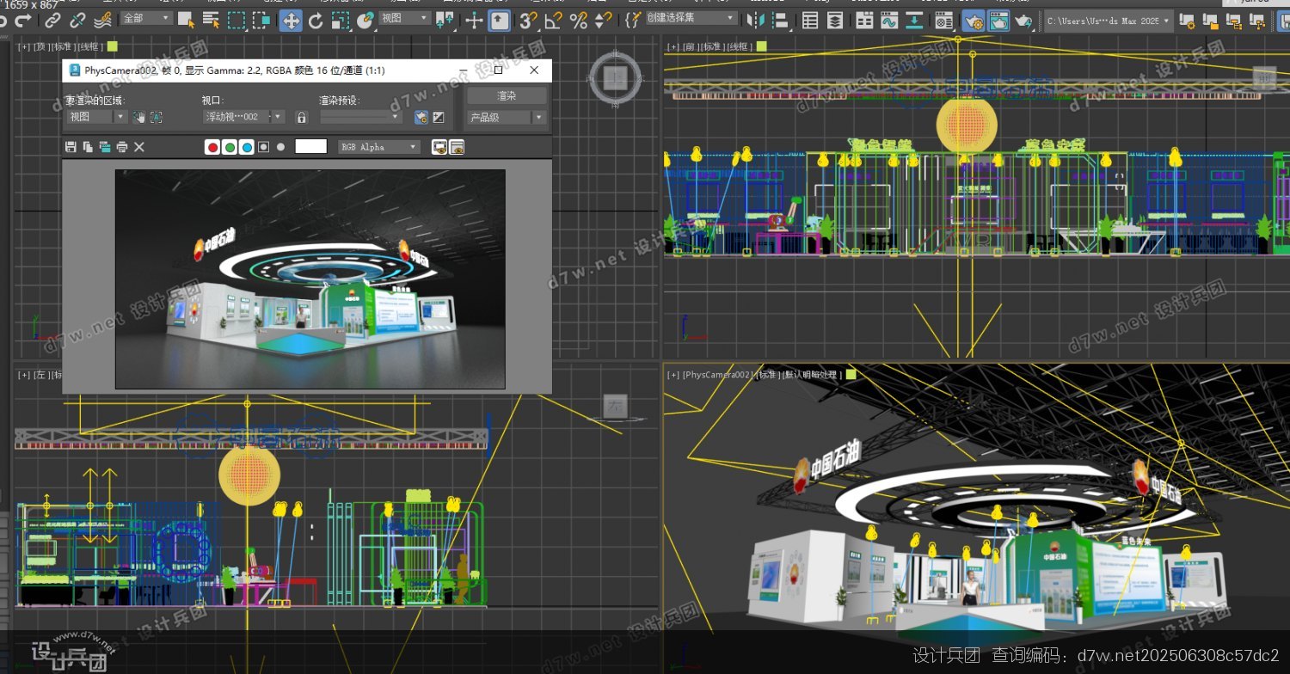Viewport: 1290px width, 674px height.
Task: Toggle the blue channel display
Action: coord(247,147)
